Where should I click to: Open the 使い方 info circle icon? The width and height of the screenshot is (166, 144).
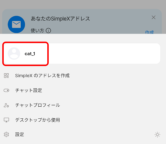click(48, 31)
